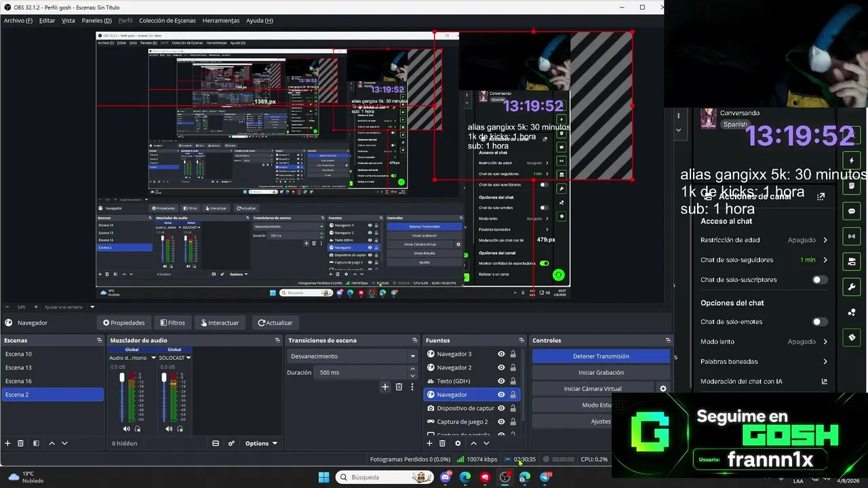Open virtual camera settings gear
Screen dimensions: 868x488
click(663, 388)
